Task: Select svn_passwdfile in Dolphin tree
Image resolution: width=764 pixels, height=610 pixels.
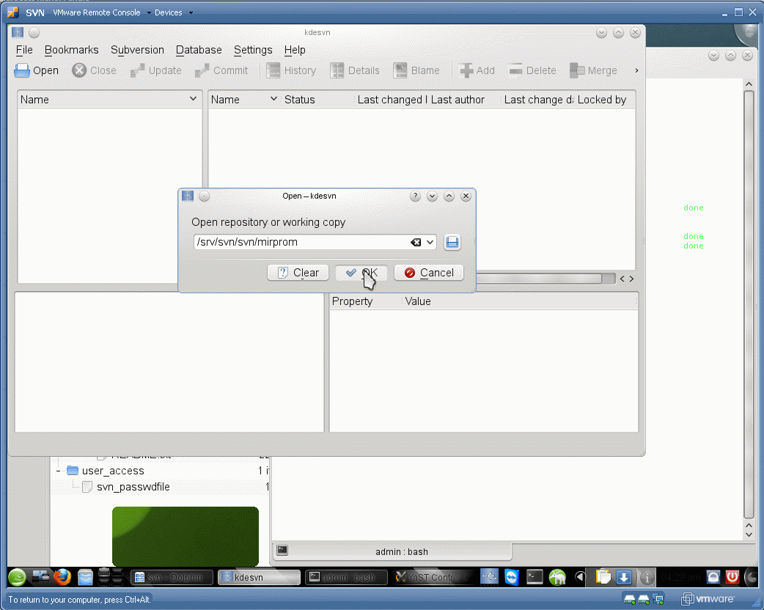Action: pyautogui.click(x=133, y=487)
